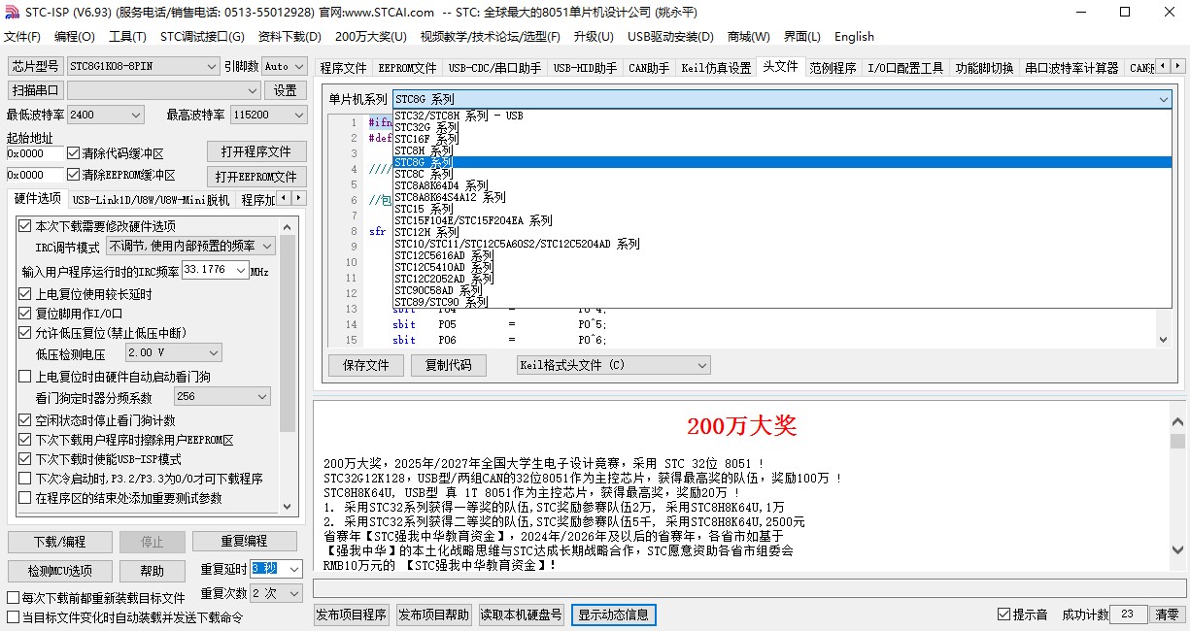Open the 功能脚切换 tab
The height and width of the screenshot is (631, 1190).
coord(984,68)
